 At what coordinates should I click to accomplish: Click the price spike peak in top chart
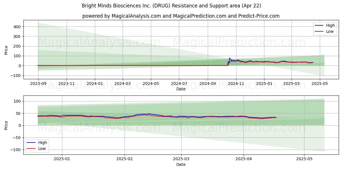click(x=230, y=58)
